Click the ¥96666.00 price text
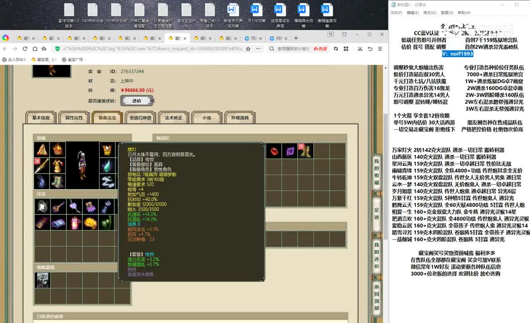 click(x=137, y=91)
